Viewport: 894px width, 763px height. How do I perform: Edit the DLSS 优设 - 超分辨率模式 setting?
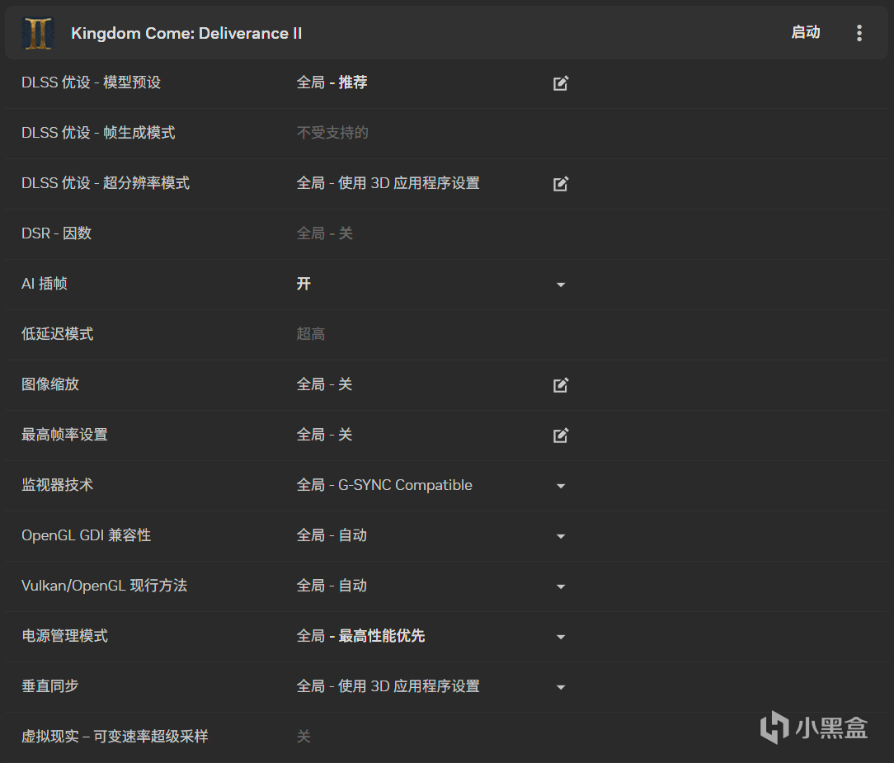561,184
